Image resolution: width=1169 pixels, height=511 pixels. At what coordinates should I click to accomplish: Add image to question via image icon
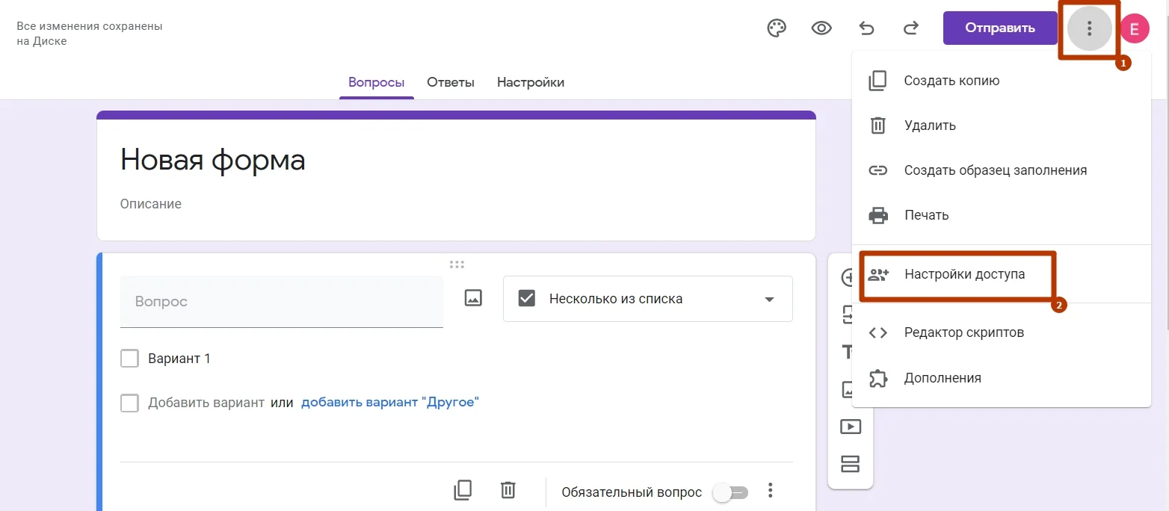click(x=473, y=298)
